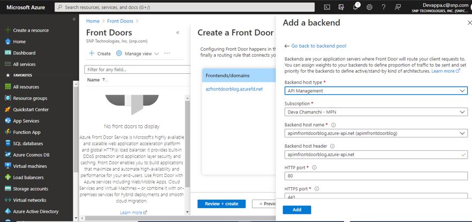Close the Add a backend panel
The width and height of the screenshot is (472, 222).
click(468, 23)
